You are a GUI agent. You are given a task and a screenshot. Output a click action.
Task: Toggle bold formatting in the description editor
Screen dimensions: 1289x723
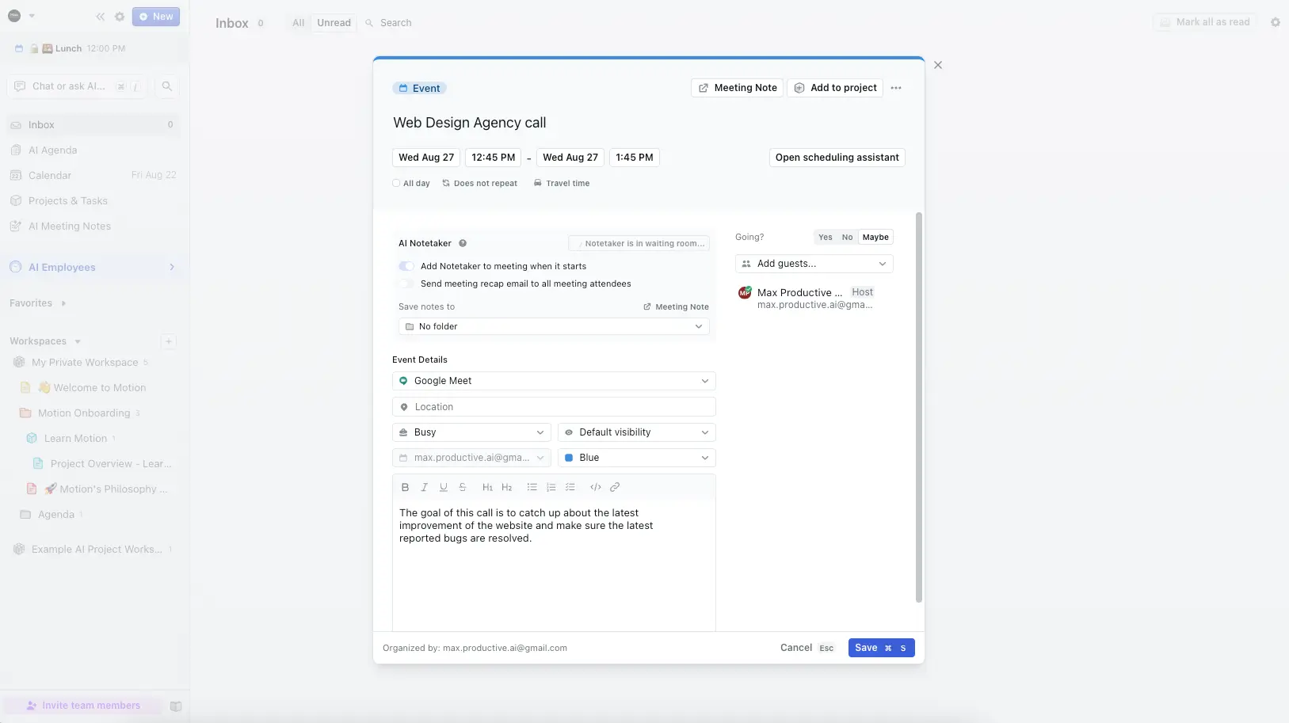point(405,487)
